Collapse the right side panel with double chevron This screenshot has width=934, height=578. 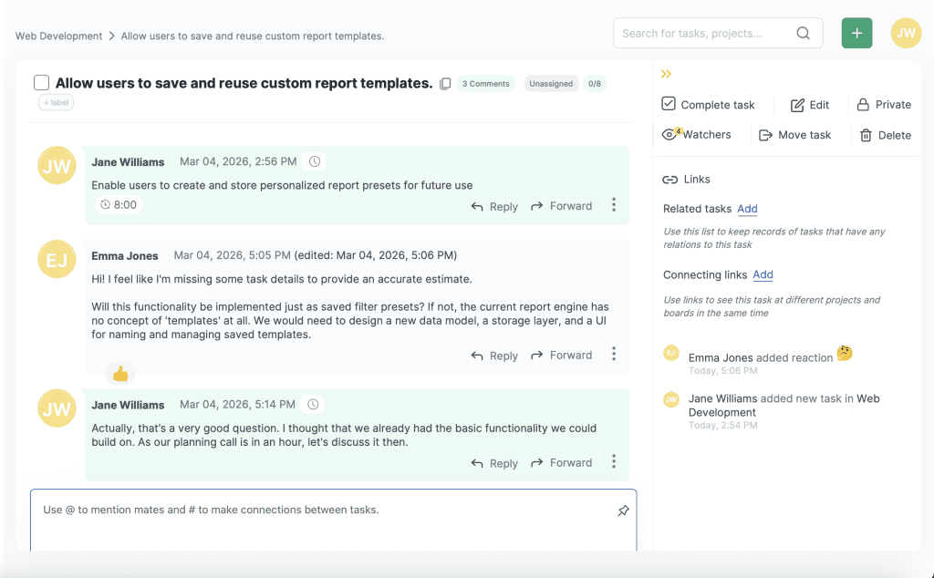pos(666,74)
